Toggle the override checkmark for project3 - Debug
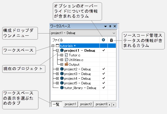This screenshot has height=114, width=167. coord(103,74)
